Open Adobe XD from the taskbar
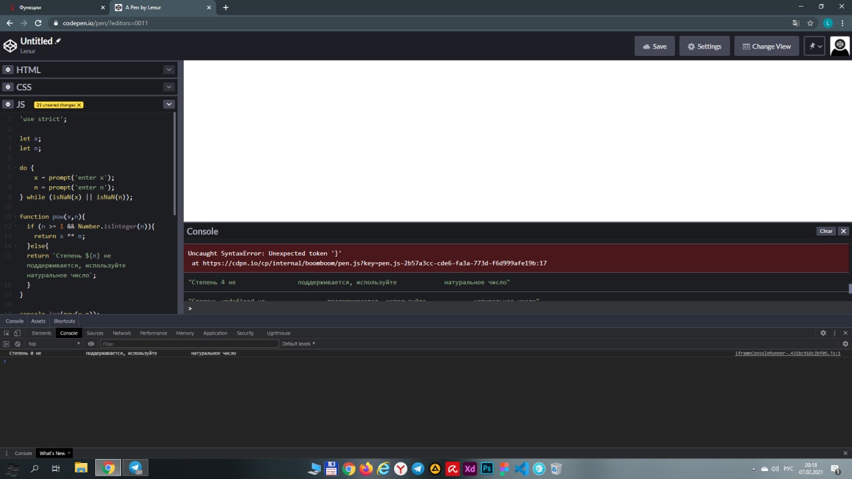Image resolution: width=852 pixels, height=479 pixels. (x=470, y=468)
